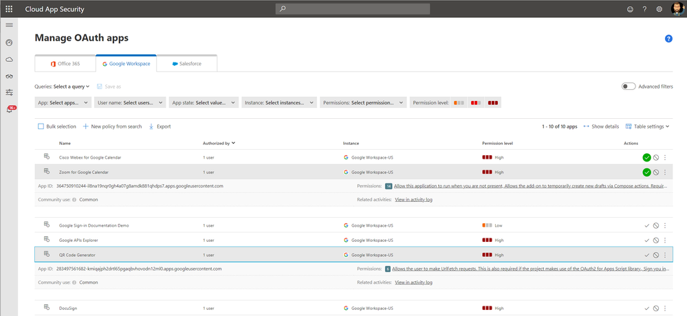Screen dimensions: 687x316
Task: Ban the DocuSign app
Action: pos(656,308)
